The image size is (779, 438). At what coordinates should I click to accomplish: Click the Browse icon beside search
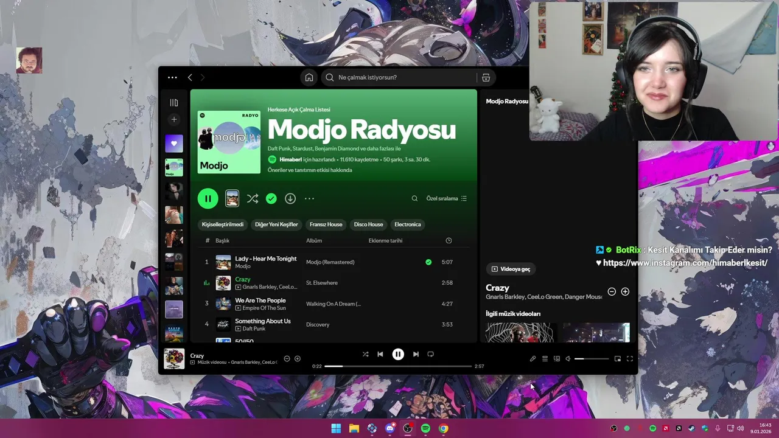pyautogui.click(x=486, y=77)
